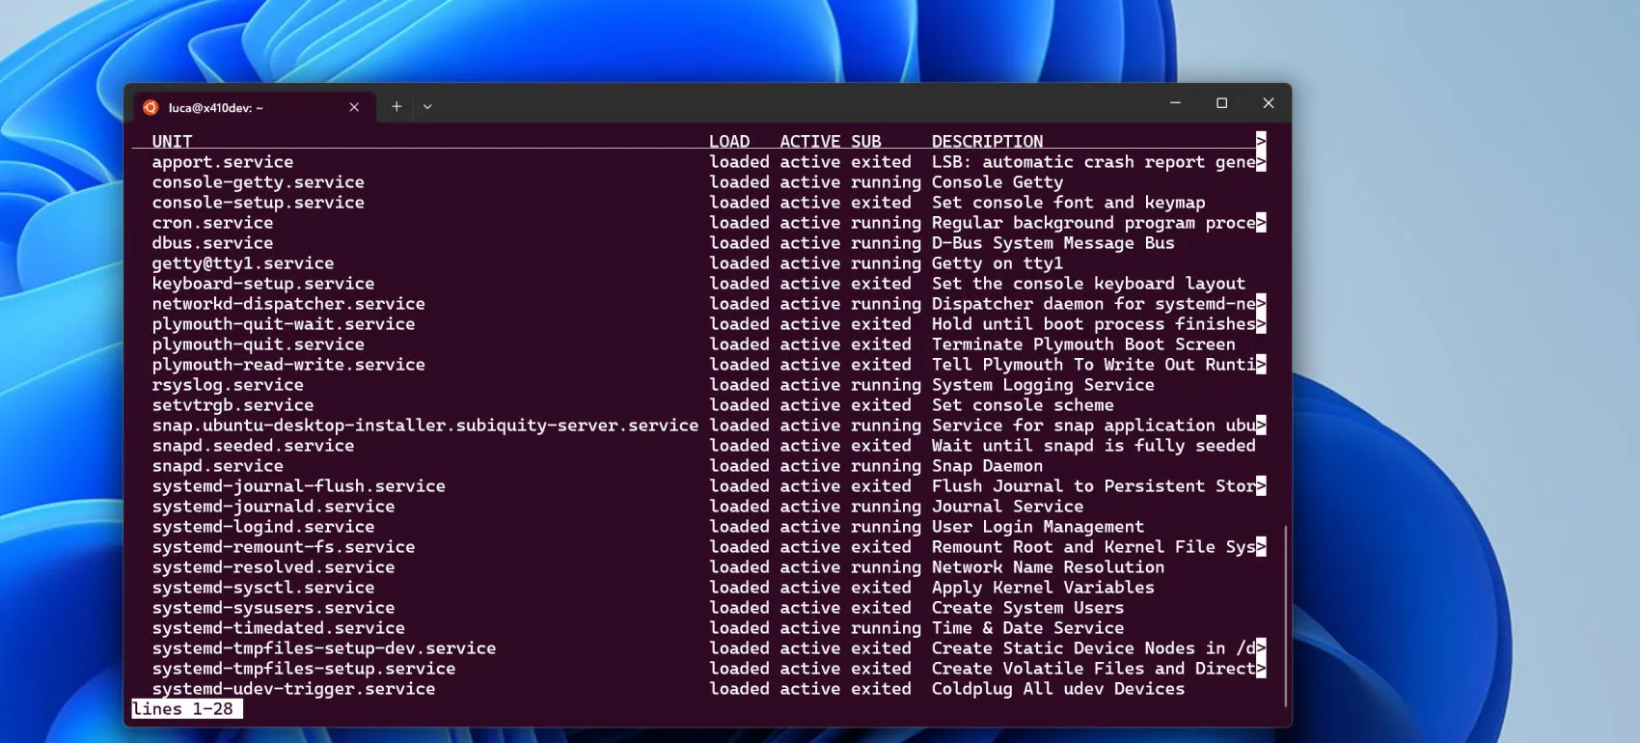Click systemd-logind.service unit name

[x=262, y=527]
